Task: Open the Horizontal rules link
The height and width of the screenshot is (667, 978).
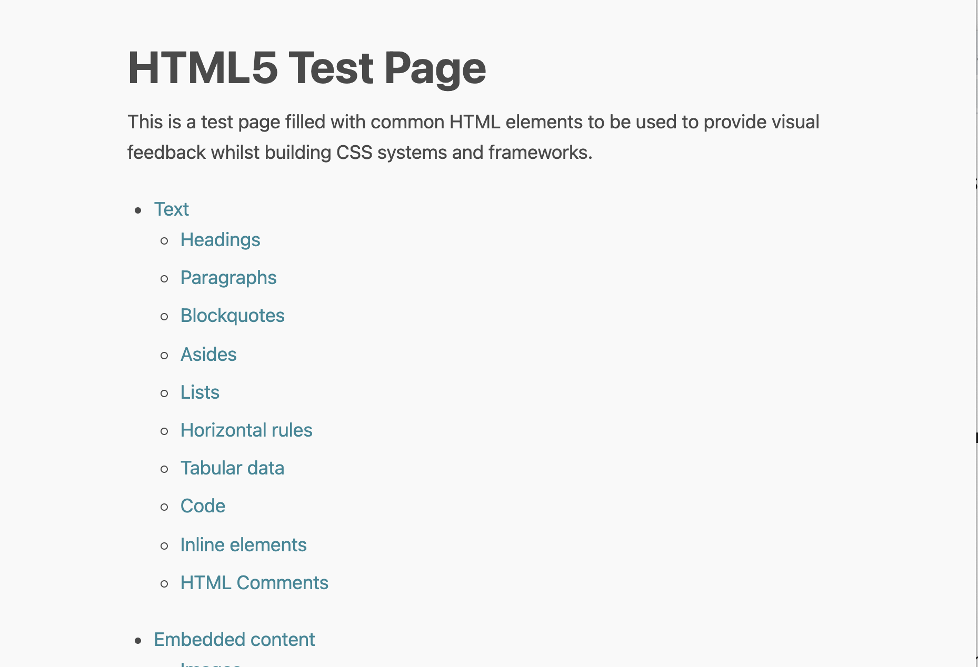Action: [x=246, y=430]
